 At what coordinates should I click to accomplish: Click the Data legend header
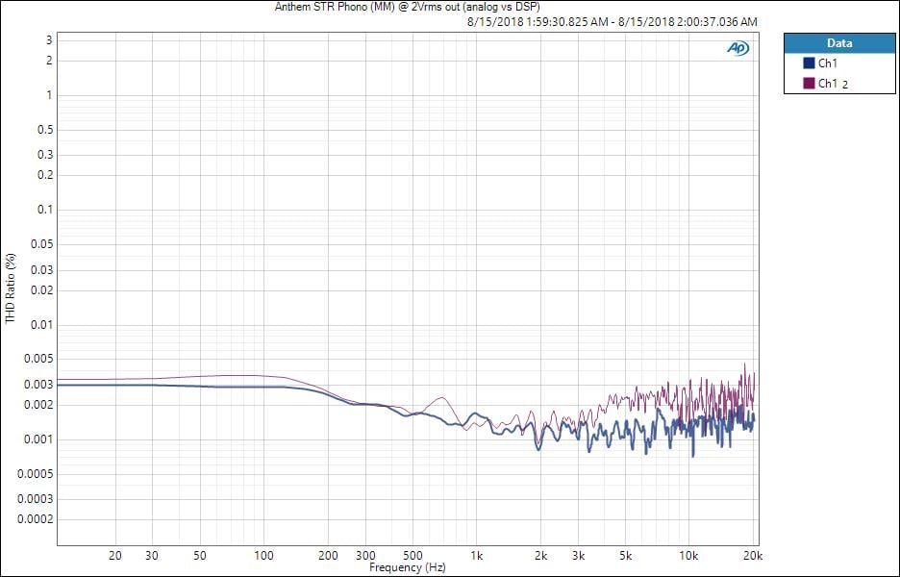838,43
